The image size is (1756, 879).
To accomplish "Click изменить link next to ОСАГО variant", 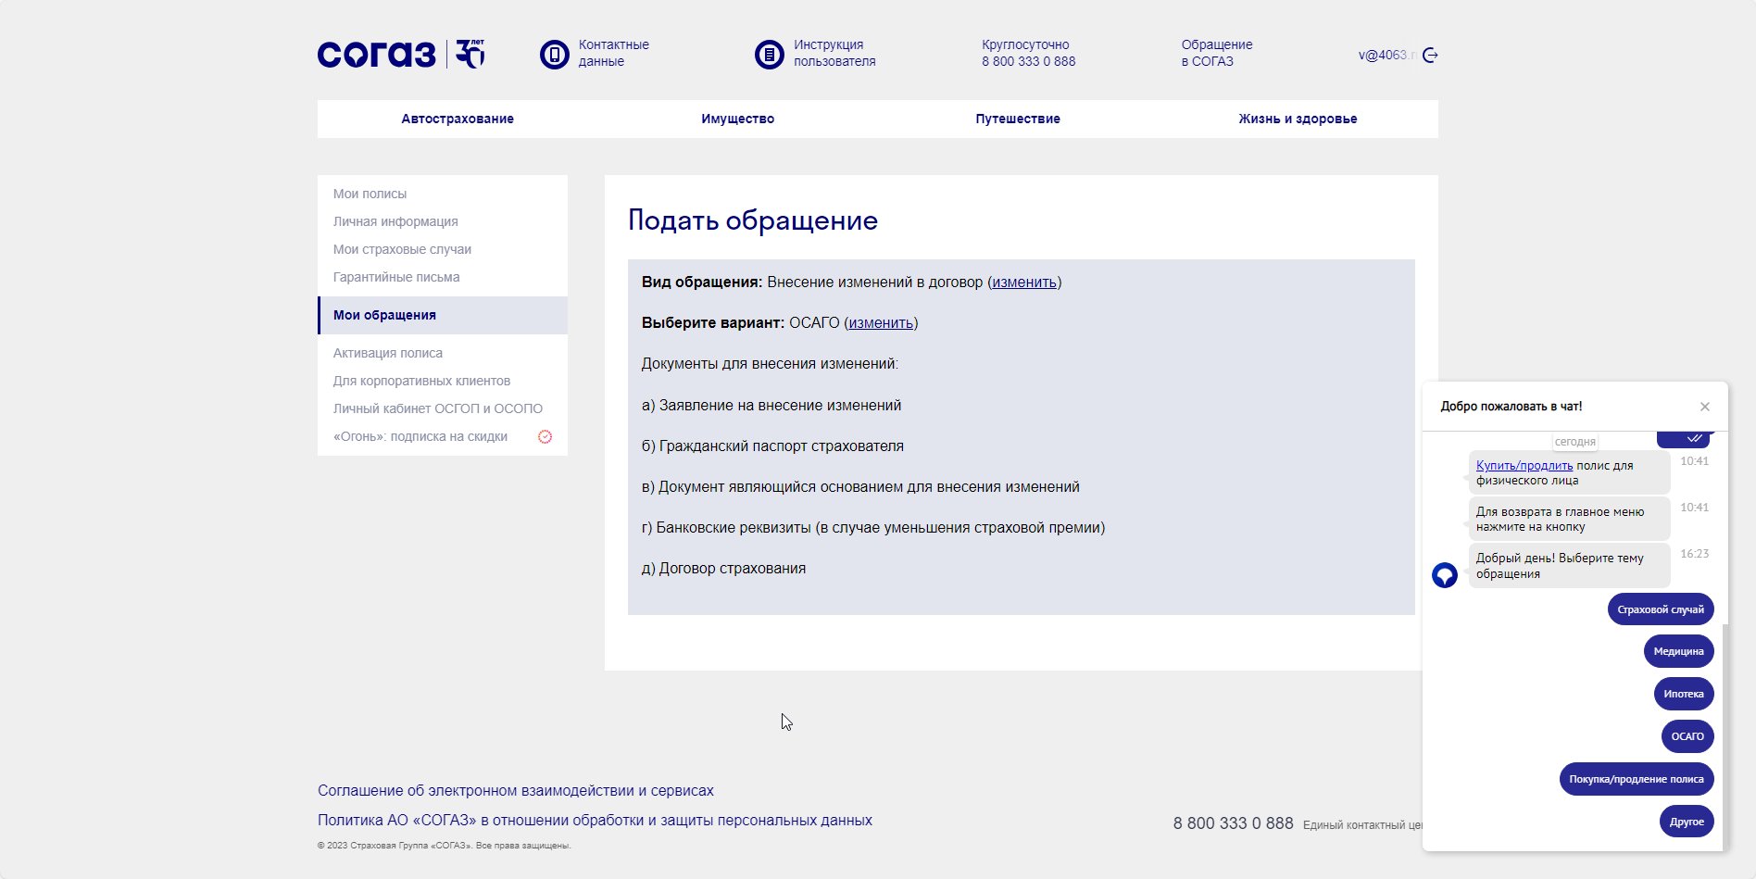I will 881,323.
